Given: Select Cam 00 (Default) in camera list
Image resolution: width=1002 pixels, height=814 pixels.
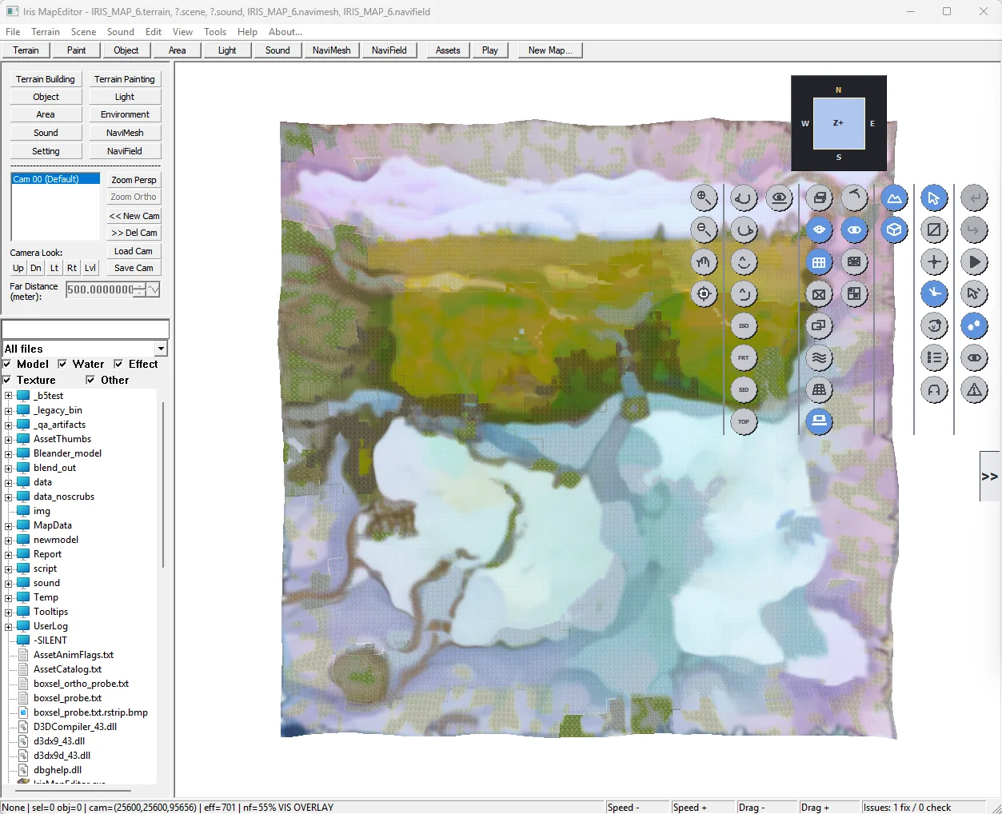Looking at the screenshot, I should coord(55,179).
